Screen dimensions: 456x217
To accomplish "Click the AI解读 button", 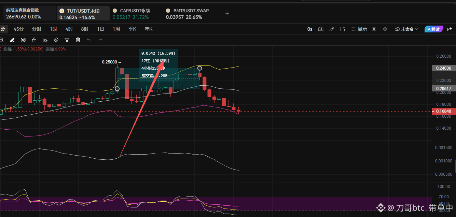I will (433, 29).
